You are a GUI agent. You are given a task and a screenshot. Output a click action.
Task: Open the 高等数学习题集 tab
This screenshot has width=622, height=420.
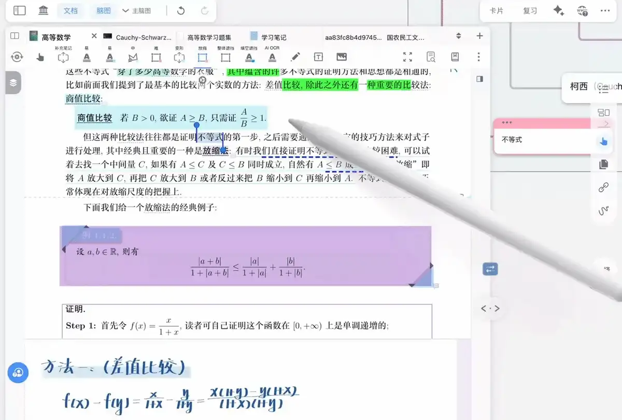tap(209, 37)
